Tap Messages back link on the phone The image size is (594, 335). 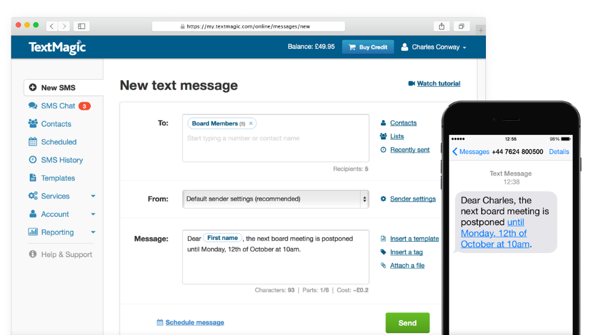click(x=471, y=151)
